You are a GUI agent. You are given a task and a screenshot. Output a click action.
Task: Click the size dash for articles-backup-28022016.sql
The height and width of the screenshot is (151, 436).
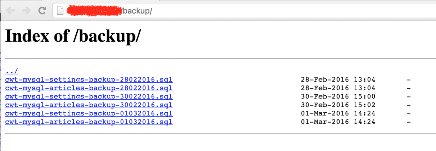[408, 88]
